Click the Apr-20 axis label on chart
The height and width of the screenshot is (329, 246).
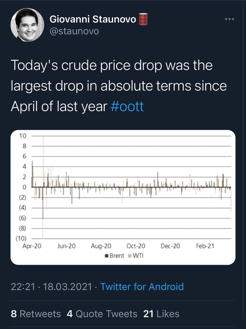pyautogui.click(x=32, y=246)
